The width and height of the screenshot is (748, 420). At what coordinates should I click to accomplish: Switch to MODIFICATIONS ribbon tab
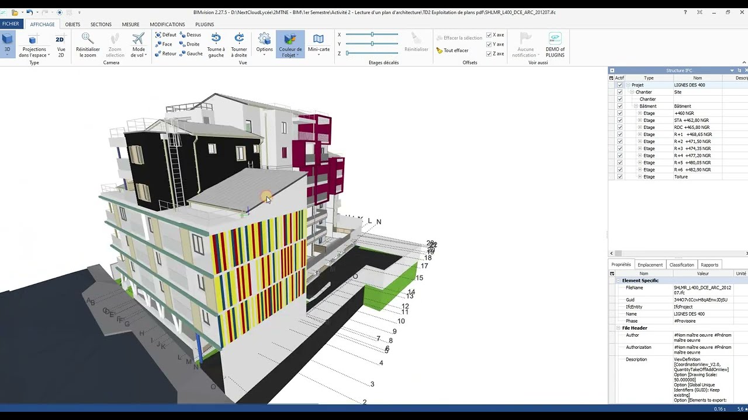click(167, 24)
